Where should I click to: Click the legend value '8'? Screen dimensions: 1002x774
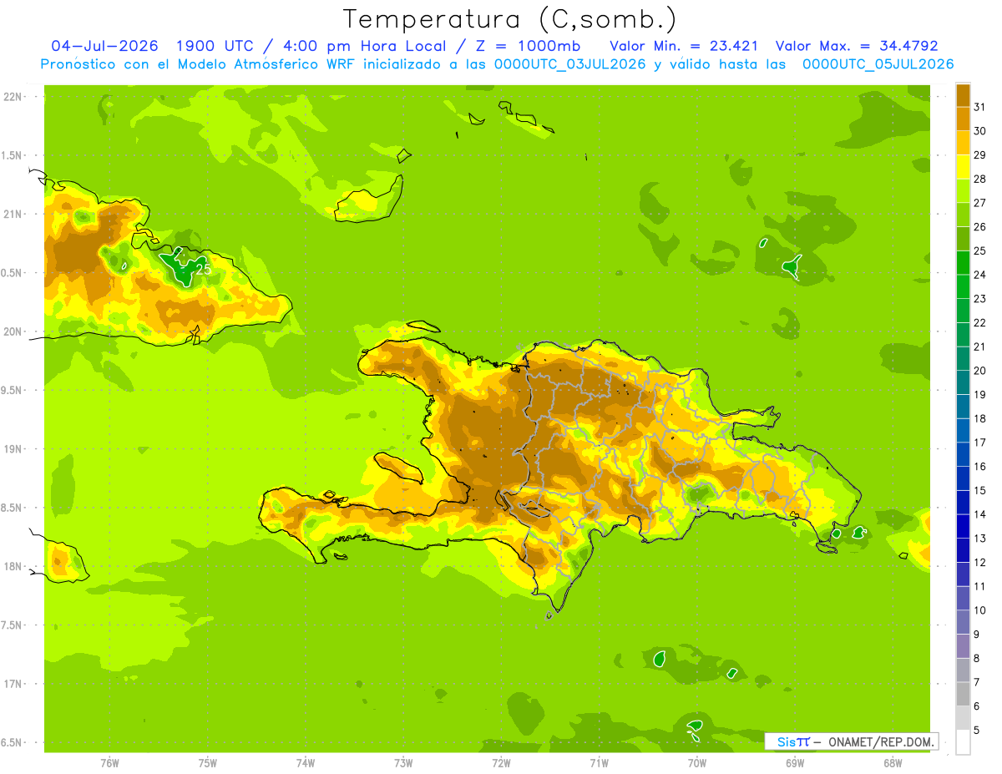coord(977,658)
